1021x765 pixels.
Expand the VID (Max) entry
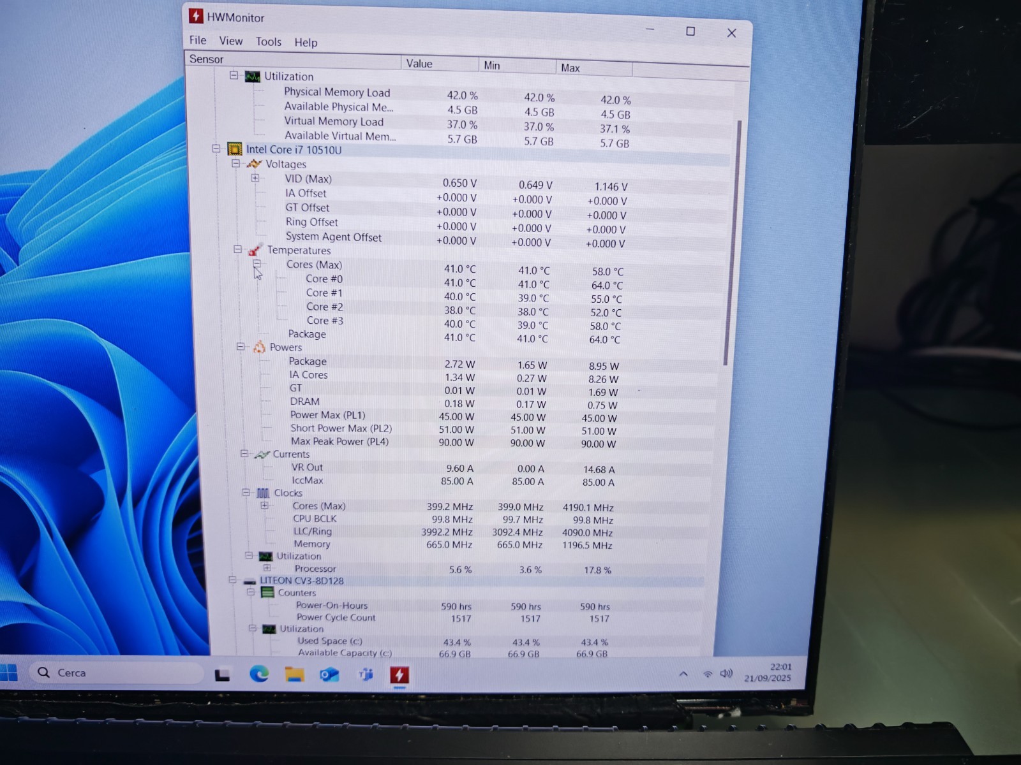pyautogui.click(x=255, y=178)
